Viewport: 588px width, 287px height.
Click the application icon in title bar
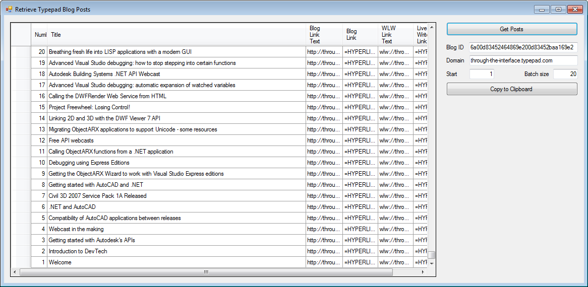(9, 9)
